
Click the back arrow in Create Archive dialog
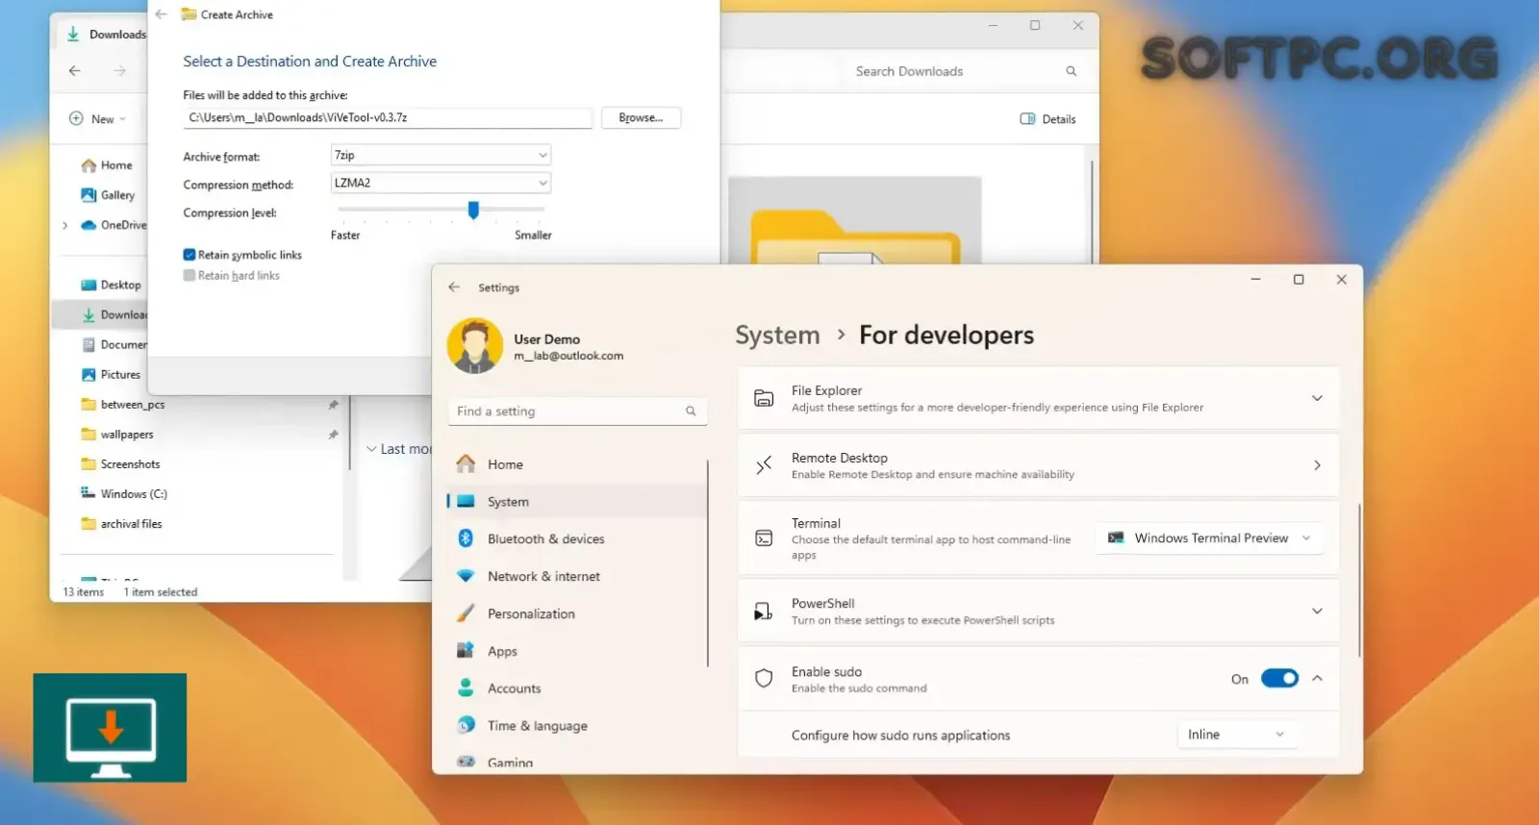click(x=161, y=14)
